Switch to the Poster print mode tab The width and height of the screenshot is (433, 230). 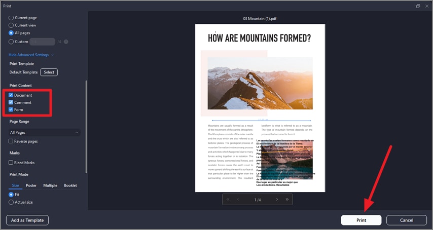[31, 185]
